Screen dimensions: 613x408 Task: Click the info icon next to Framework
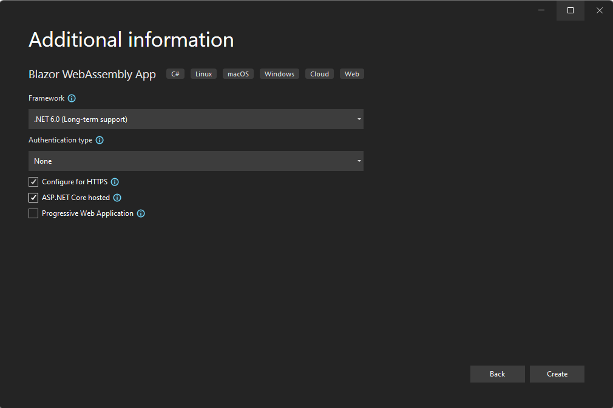point(72,98)
